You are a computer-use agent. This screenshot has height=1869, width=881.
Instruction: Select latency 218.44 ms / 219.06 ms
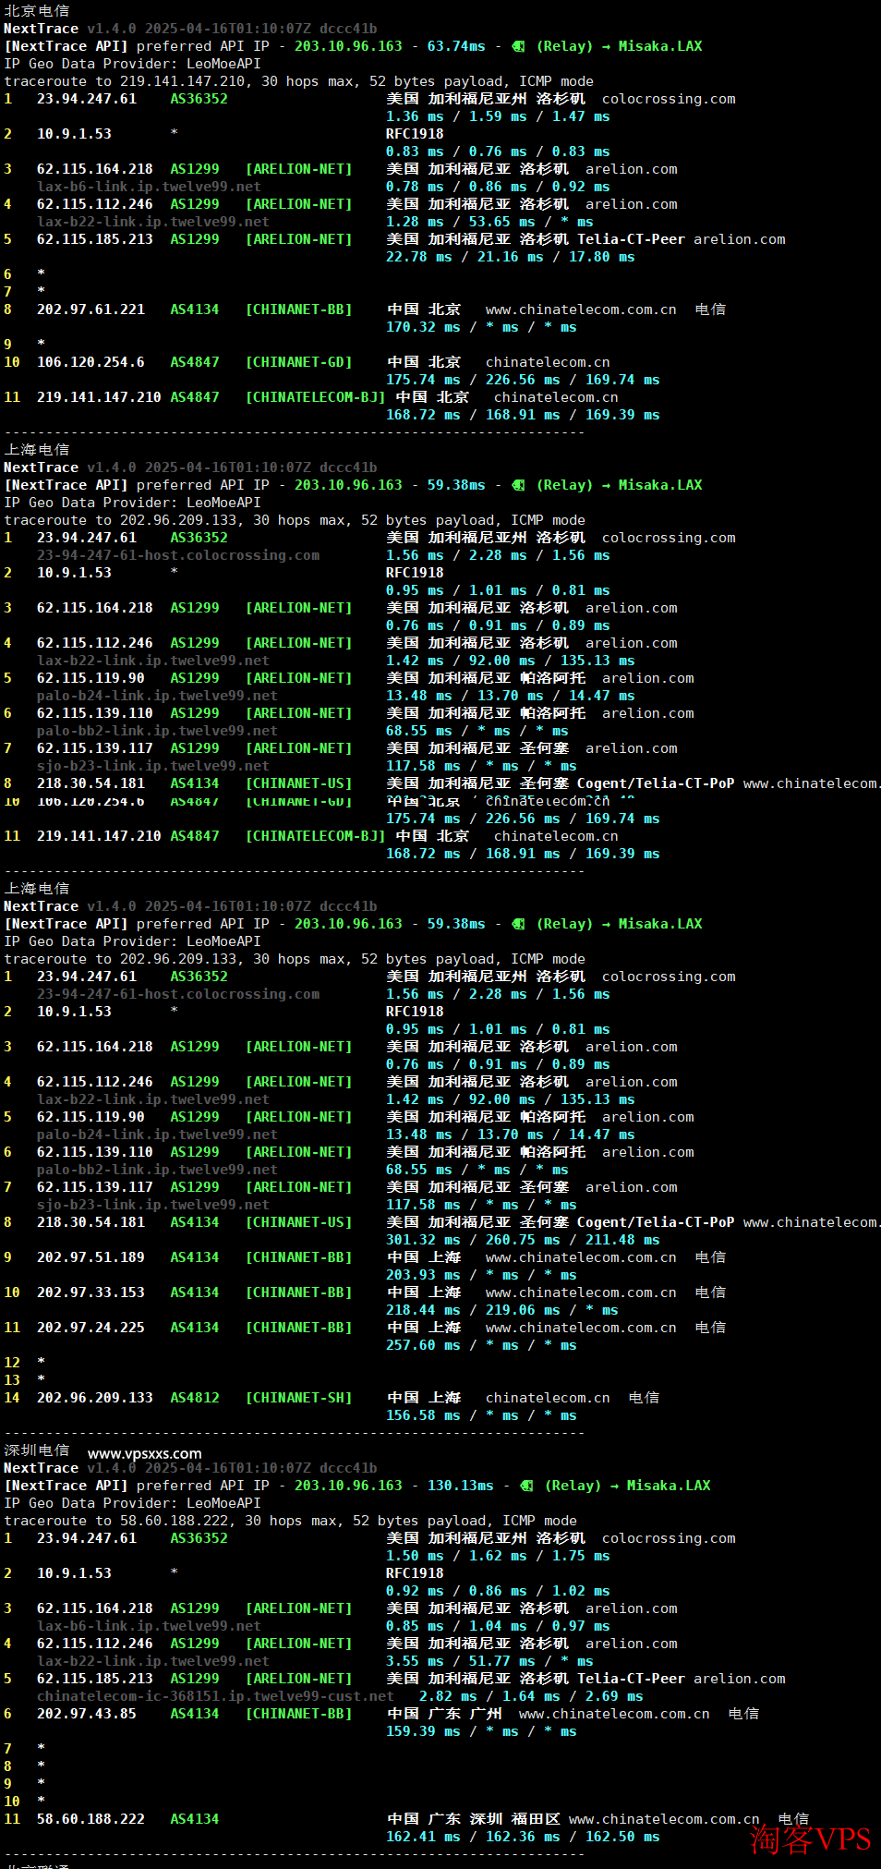coord(473,1310)
